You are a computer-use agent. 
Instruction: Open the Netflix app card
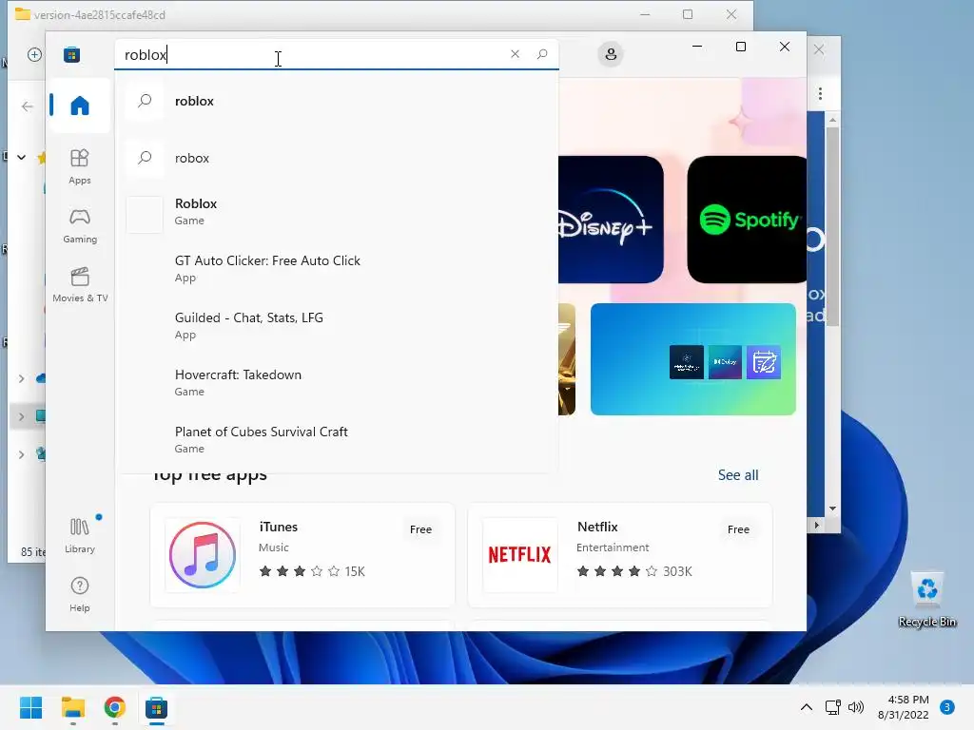(x=620, y=555)
